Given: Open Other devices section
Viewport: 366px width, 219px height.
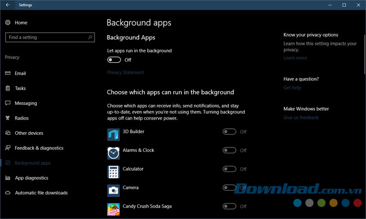Looking at the screenshot, I should (29, 133).
